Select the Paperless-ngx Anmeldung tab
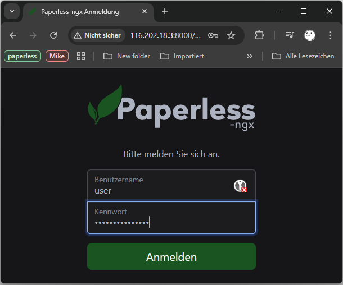 click(82, 11)
